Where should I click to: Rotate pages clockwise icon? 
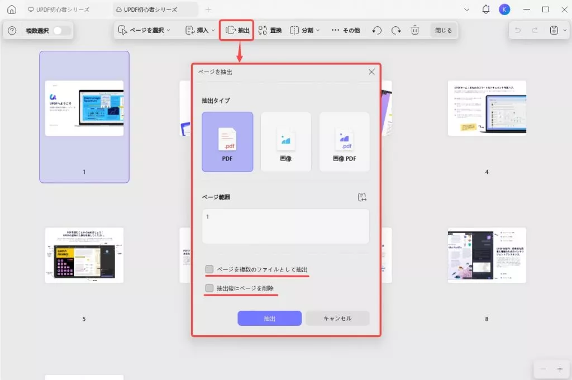(x=396, y=30)
